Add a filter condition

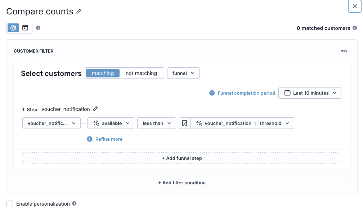(x=182, y=183)
